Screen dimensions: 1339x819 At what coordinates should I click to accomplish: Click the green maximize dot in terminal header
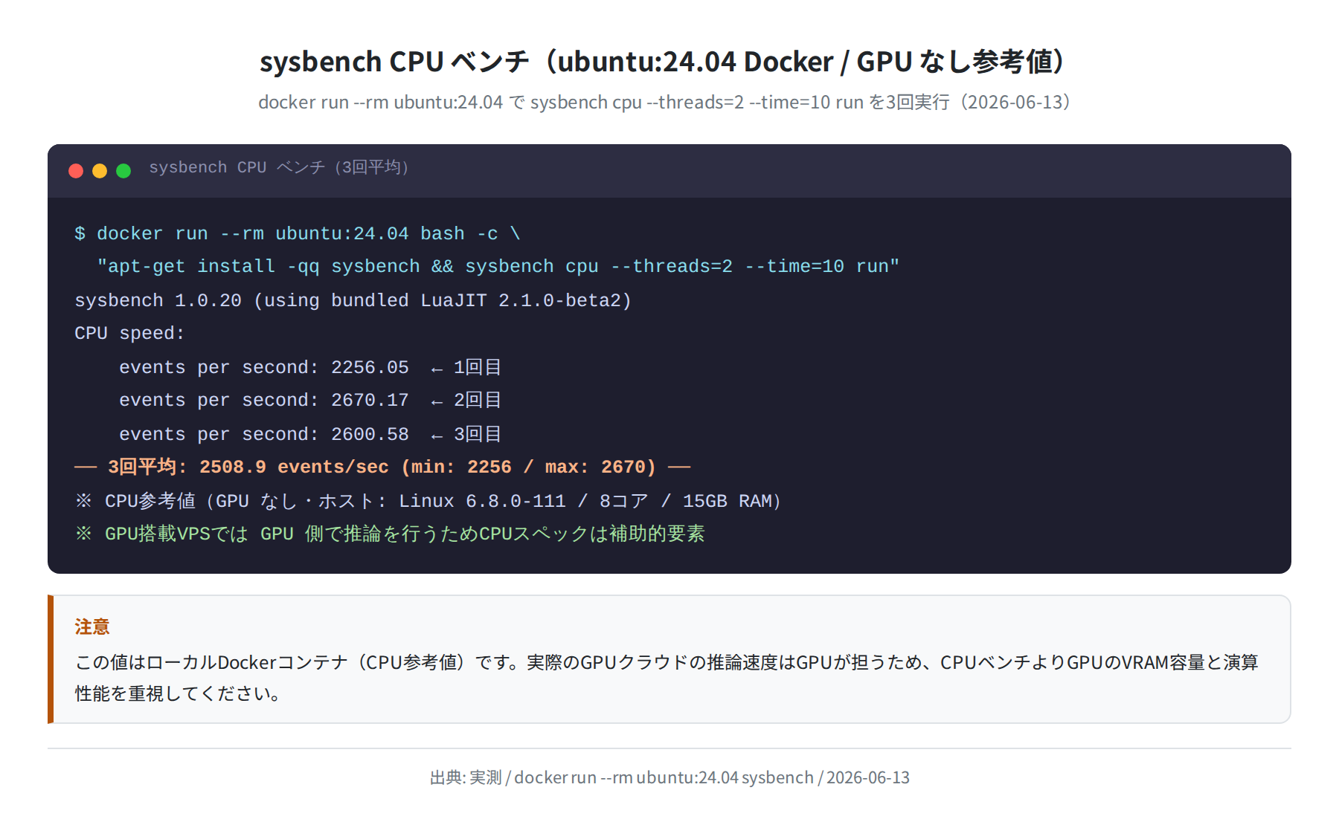[x=123, y=171]
